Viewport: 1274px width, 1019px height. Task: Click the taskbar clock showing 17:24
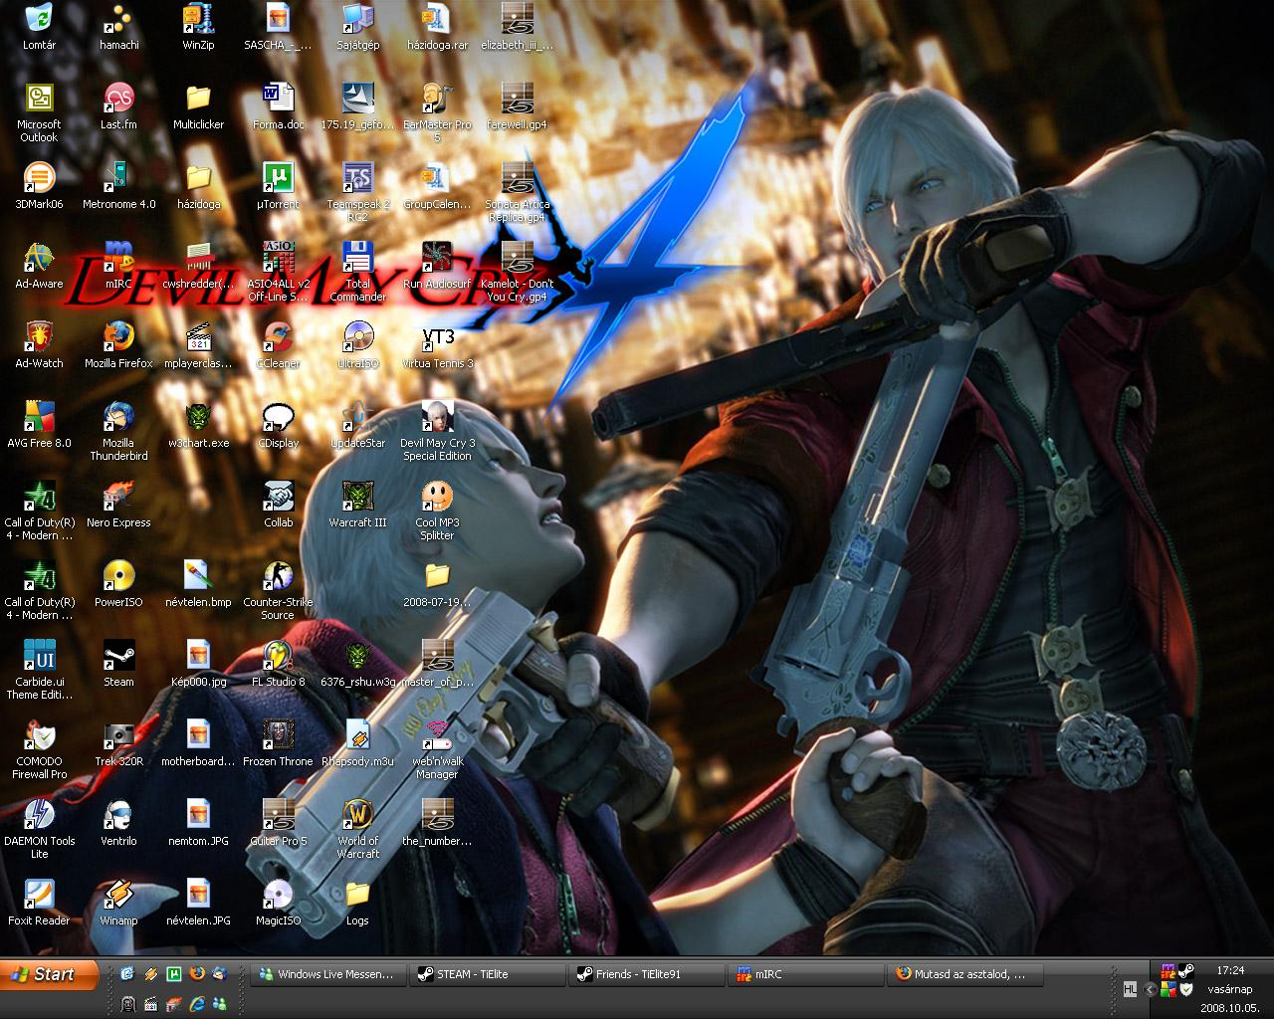pos(1230,970)
